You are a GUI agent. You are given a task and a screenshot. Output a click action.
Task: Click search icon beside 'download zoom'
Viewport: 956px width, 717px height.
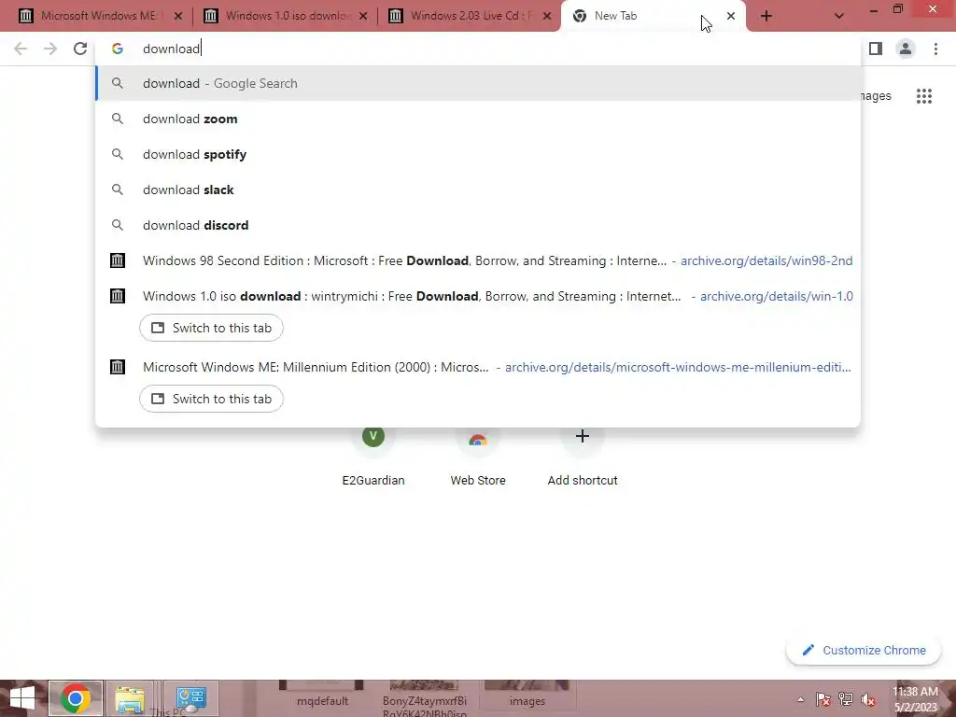[117, 119]
